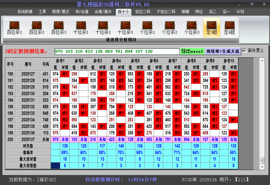270x185 pixels.
Task: Click the table scrollbar down arrow
Action: (x=262, y=167)
